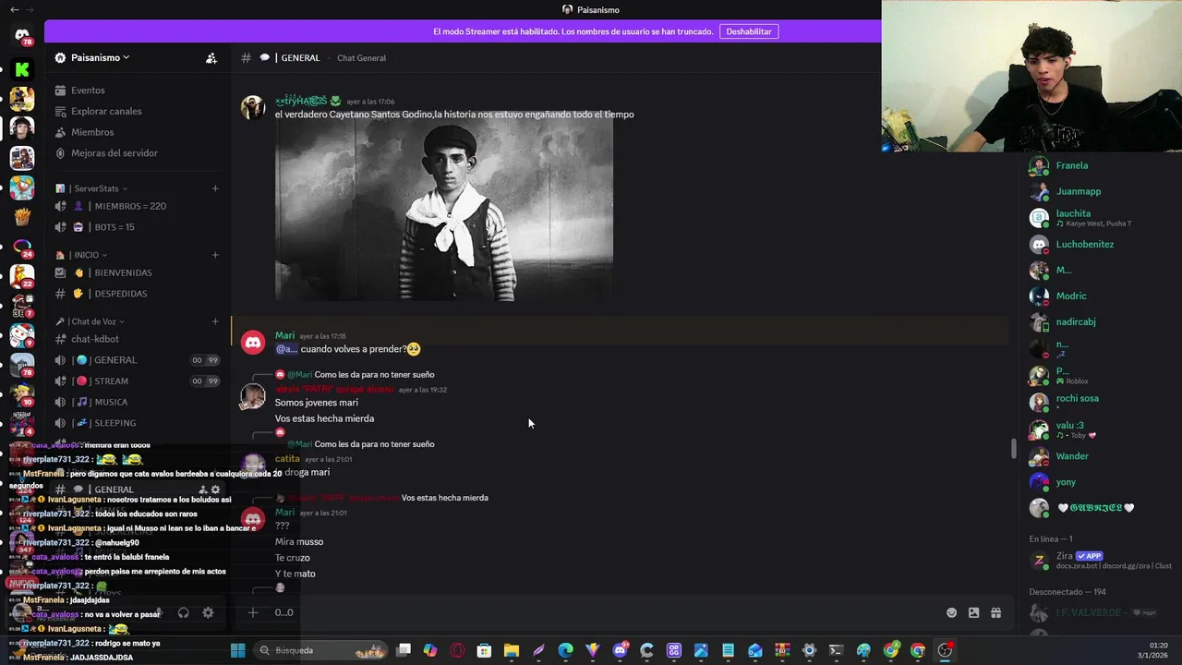Screen dimensions: 1182x665
Task: Click Deshabilitar on the Streamer mode banner
Action: click(x=749, y=31)
